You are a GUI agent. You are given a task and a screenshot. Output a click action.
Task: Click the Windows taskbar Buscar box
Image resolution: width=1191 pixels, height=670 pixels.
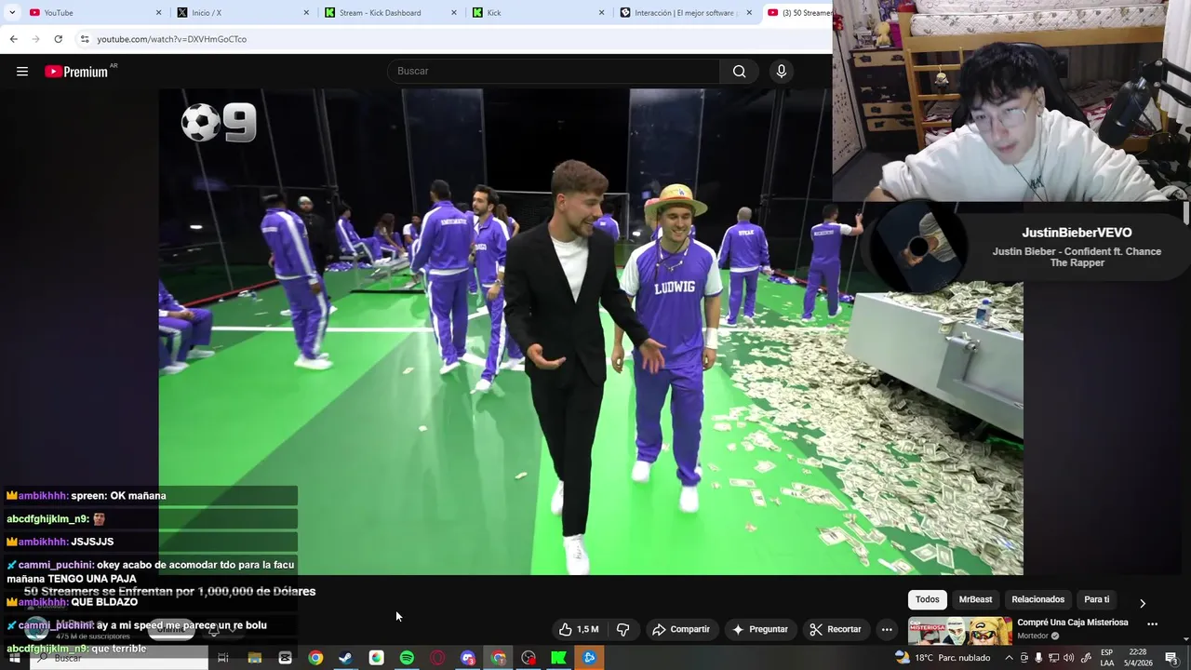[119, 658]
